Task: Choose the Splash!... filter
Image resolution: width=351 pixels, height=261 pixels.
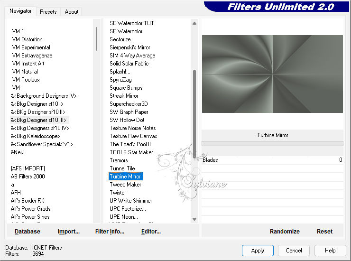Action: (x=120, y=72)
